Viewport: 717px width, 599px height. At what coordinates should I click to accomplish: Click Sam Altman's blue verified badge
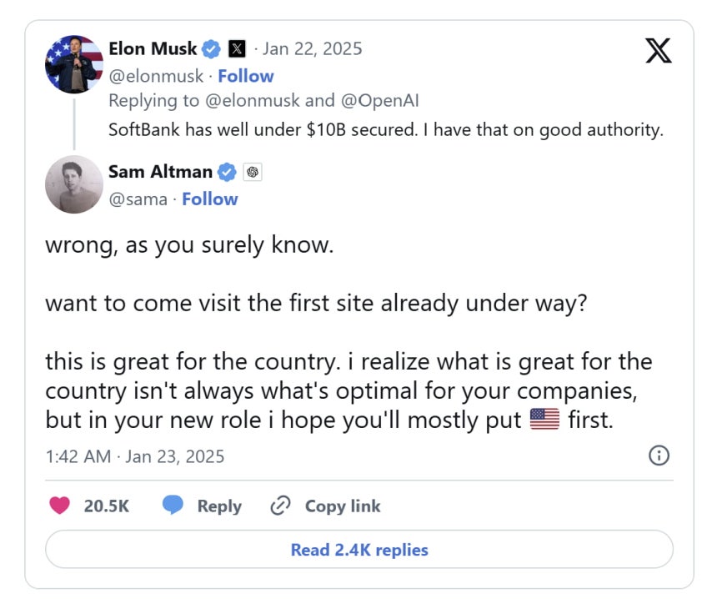coord(227,172)
